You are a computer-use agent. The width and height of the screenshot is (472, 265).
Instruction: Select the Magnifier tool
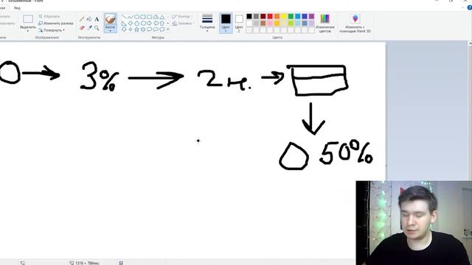click(x=97, y=28)
